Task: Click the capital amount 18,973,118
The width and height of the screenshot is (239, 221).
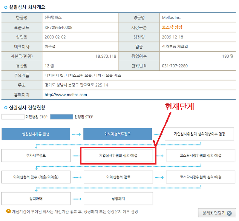Action: coord(106,56)
